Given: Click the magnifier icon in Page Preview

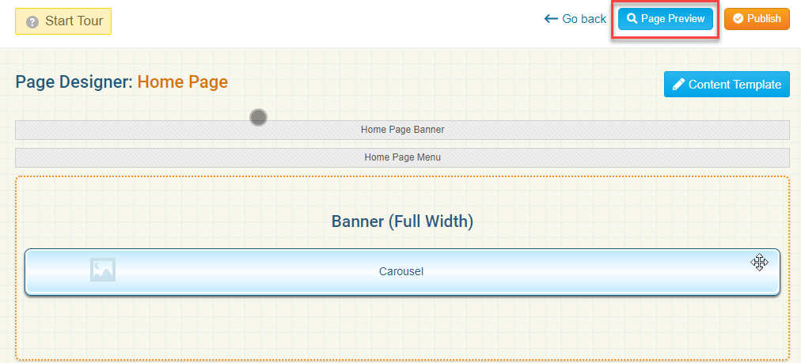Looking at the screenshot, I should [632, 19].
